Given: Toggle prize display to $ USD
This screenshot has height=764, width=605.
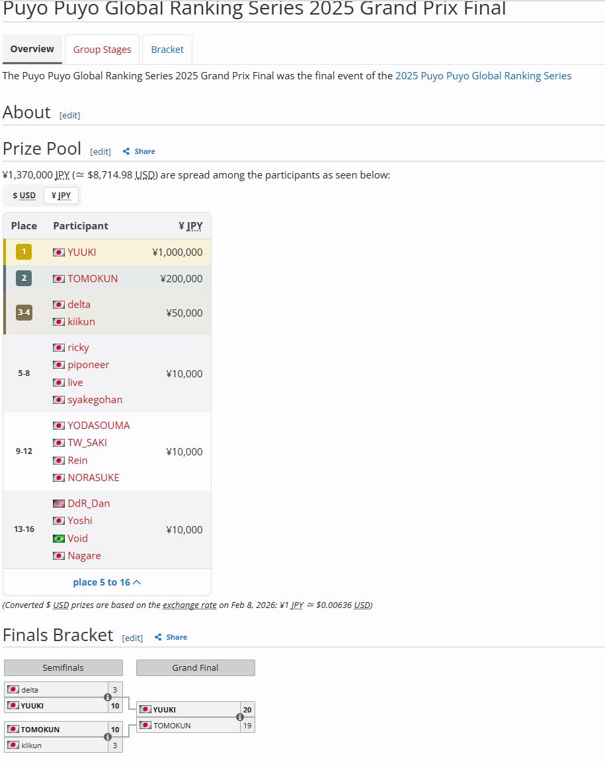Looking at the screenshot, I should point(24,196).
